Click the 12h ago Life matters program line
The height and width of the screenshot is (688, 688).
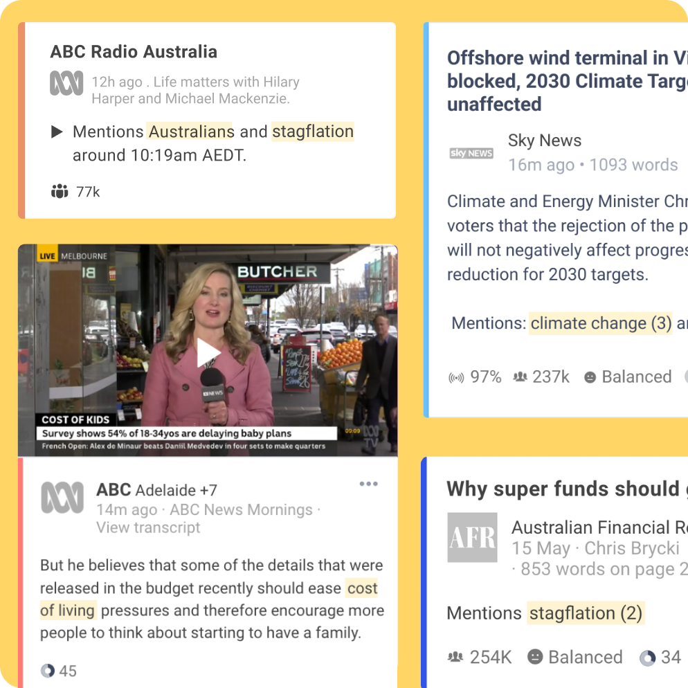[x=196, y=90]
